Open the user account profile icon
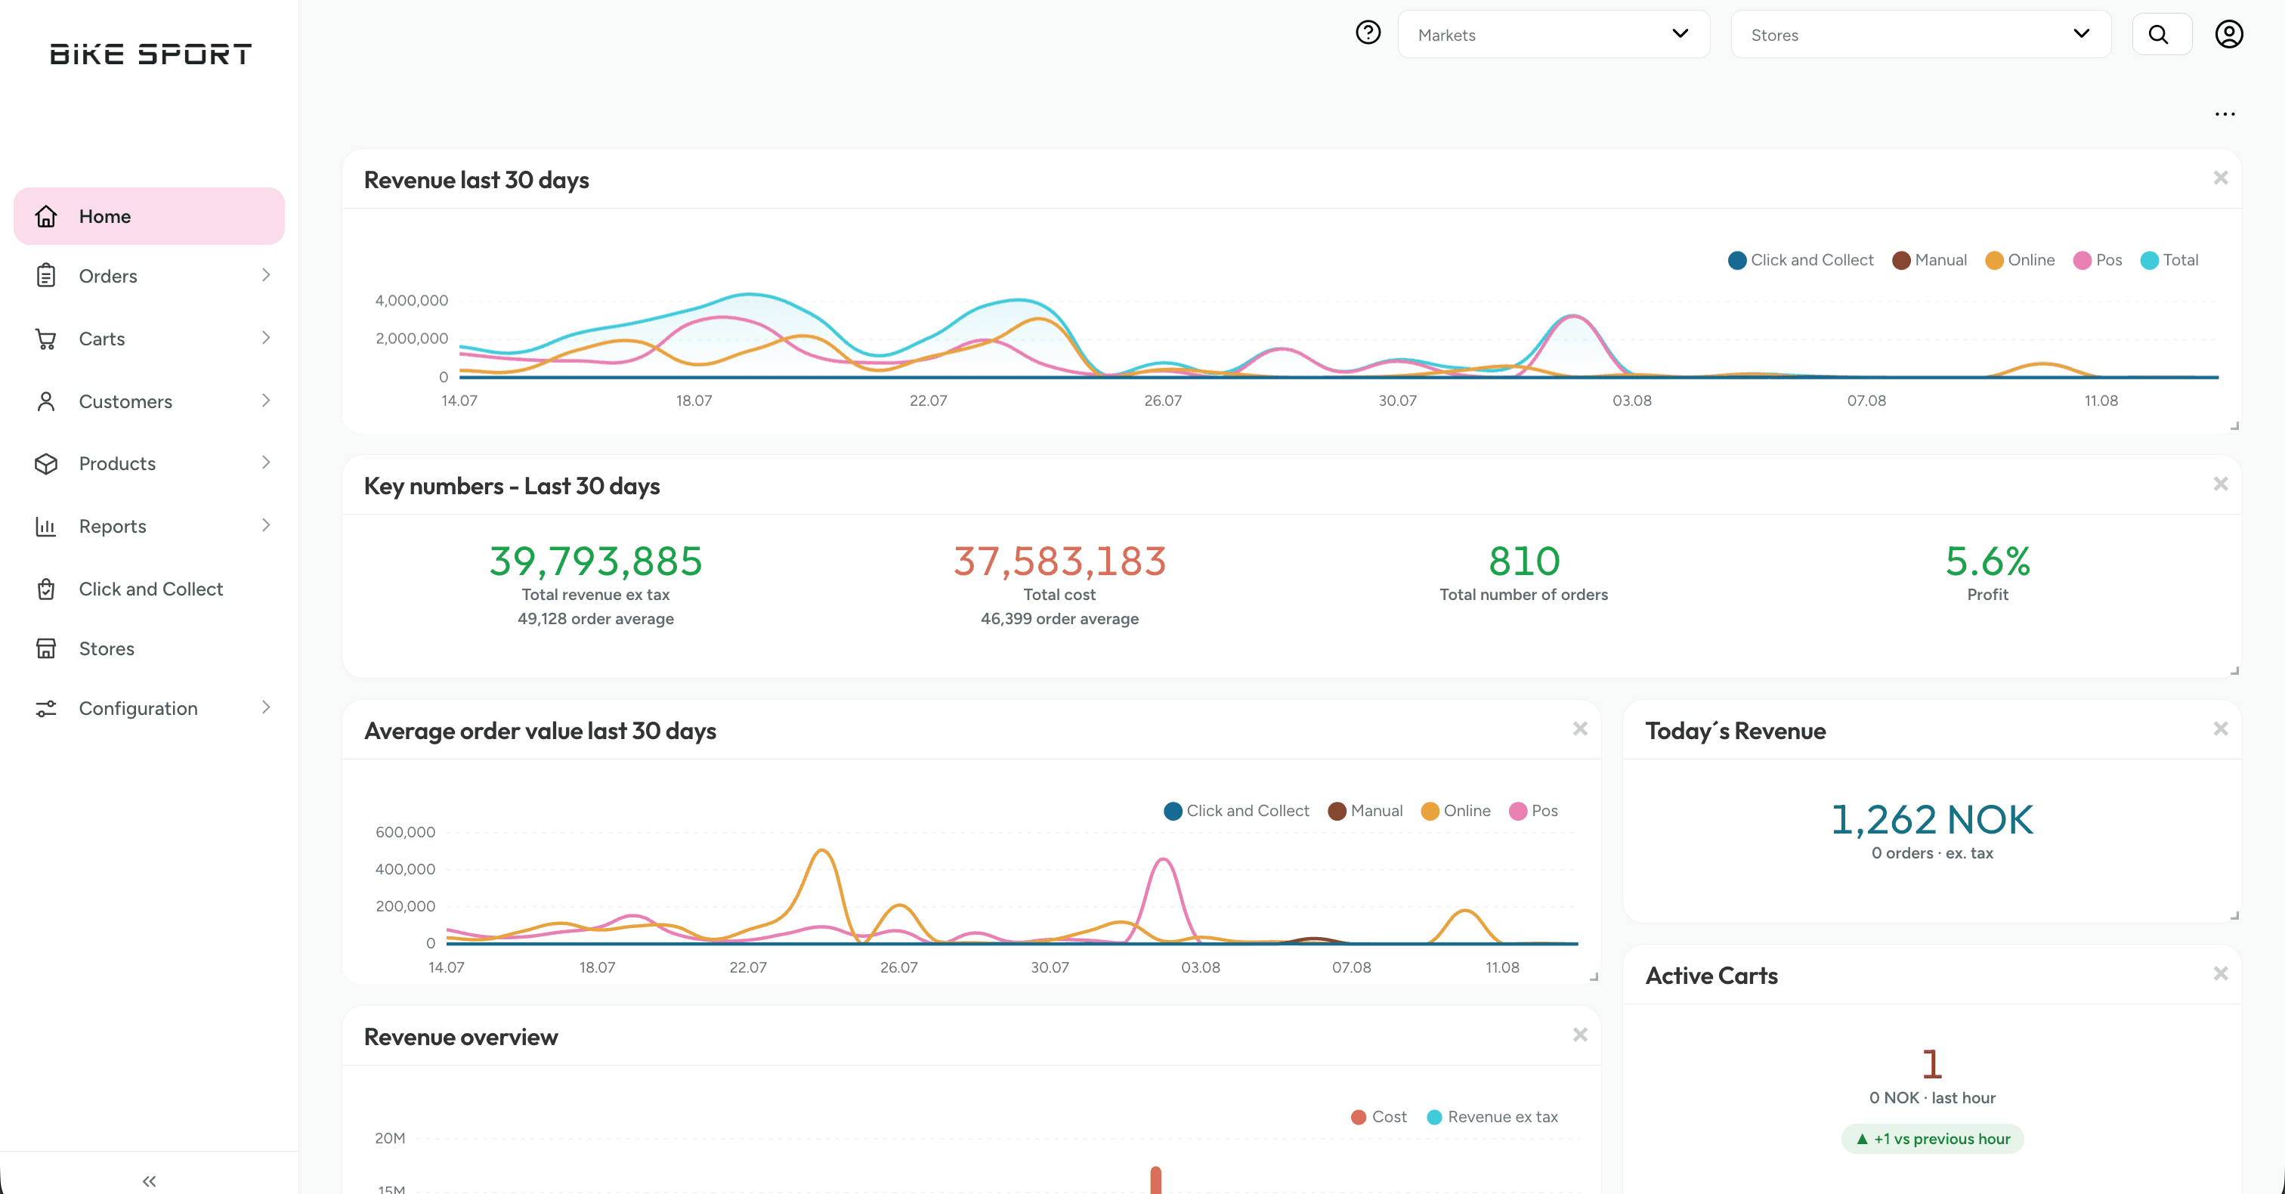Screen dimensions: 2285x1194 coord(2228,35)
